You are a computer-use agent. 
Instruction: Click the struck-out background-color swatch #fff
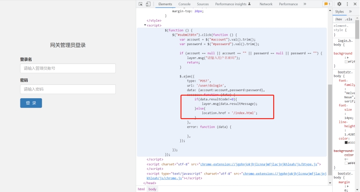pyautogui.click(x=346, y=163)
